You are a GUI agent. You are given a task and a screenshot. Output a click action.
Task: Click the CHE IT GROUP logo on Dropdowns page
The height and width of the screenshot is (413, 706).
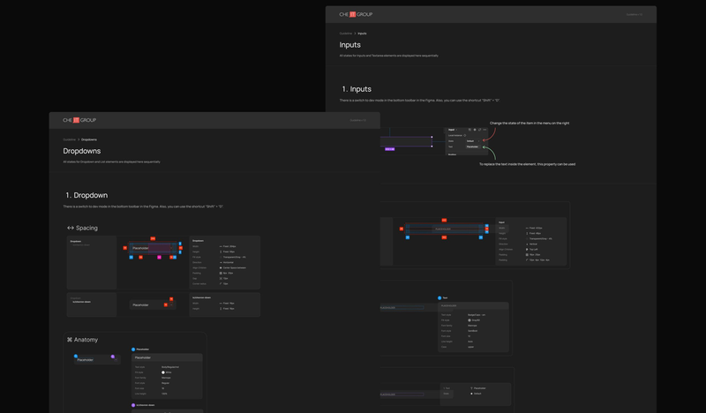click(x=79, y=120)
